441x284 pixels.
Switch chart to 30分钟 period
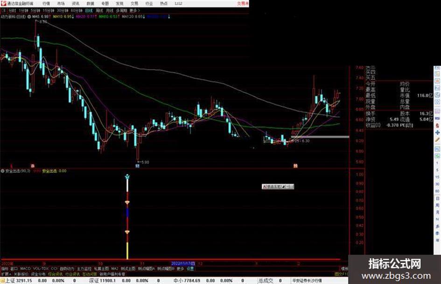click(63, 10)
